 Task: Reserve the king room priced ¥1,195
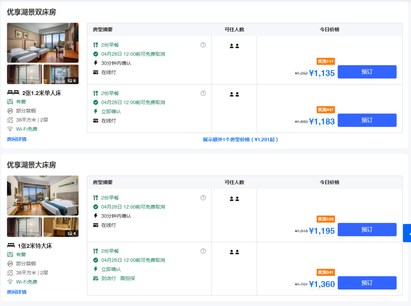pos(367,229)
